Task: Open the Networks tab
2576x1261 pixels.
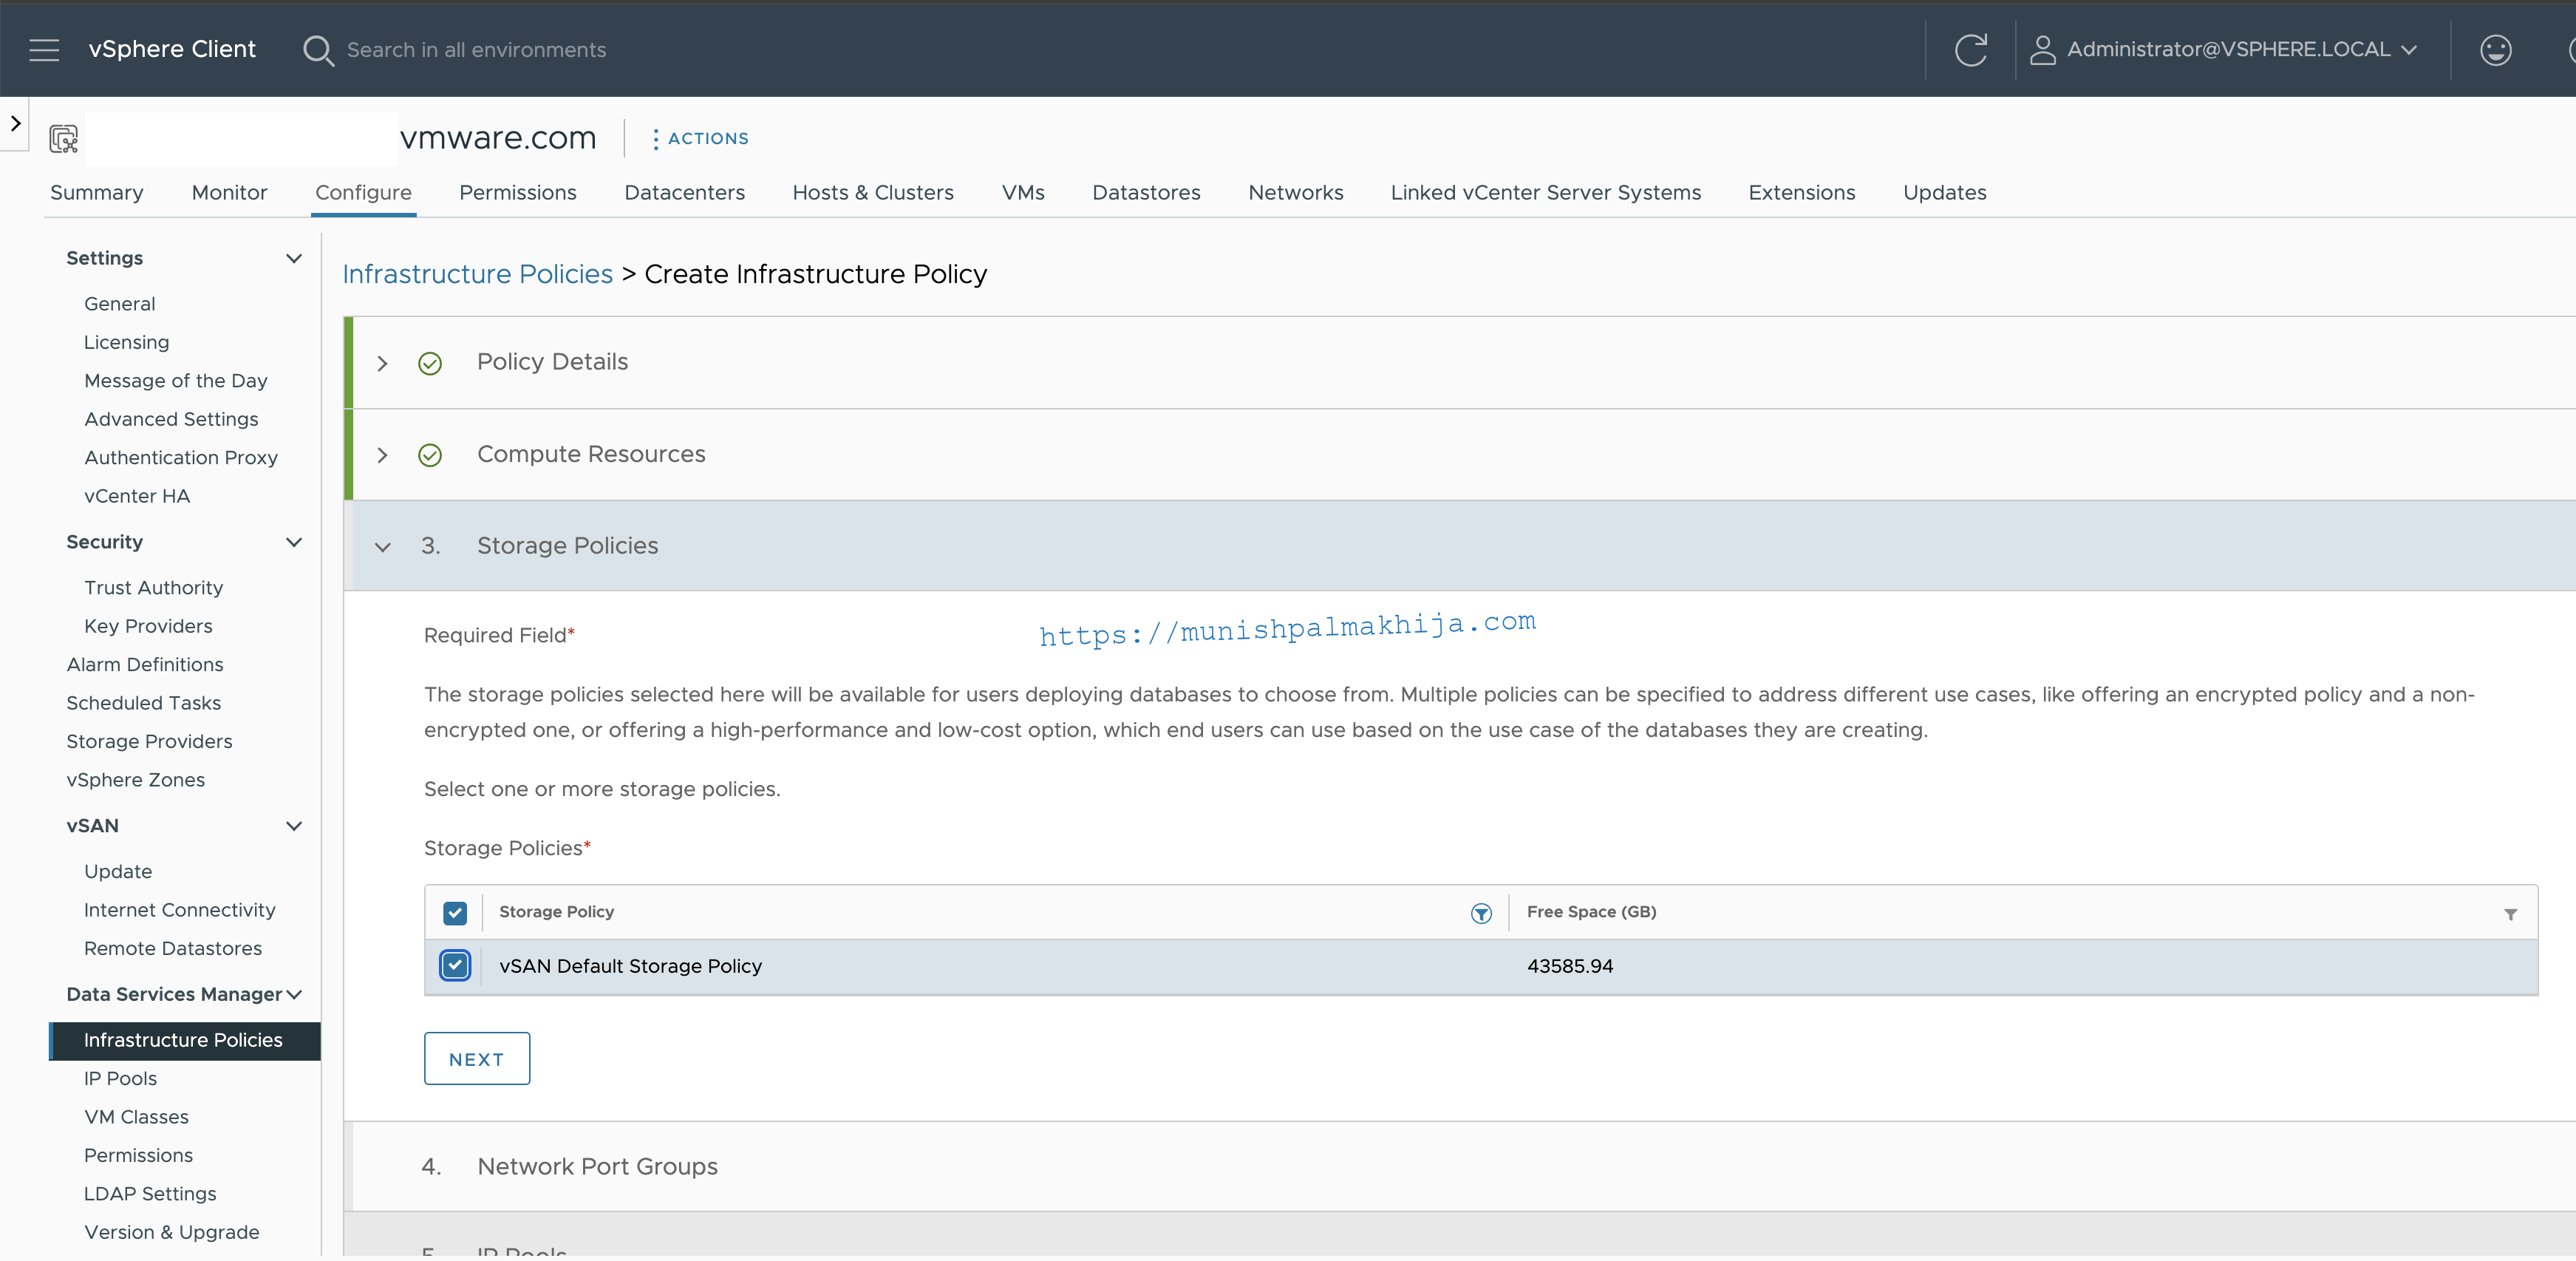Action: [1295, 192]
